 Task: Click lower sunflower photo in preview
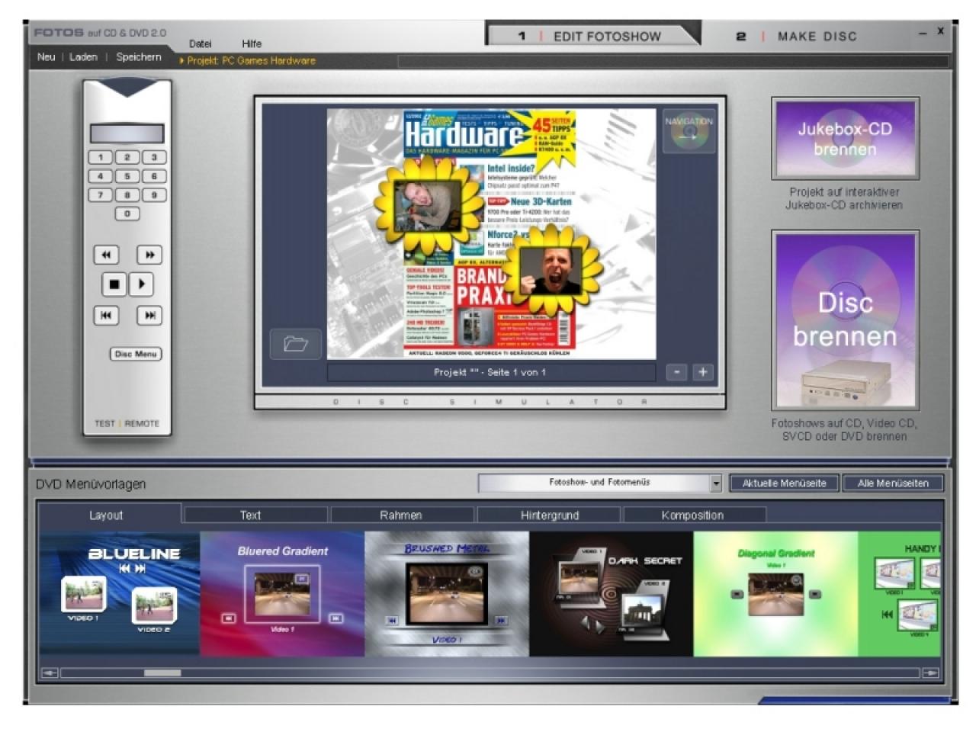point(551,271)
